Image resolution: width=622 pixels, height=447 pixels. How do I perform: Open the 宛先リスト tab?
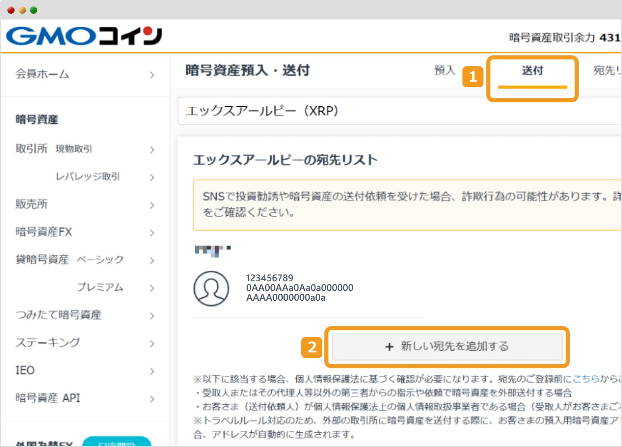pyautogui.click(x=607, y=70)
